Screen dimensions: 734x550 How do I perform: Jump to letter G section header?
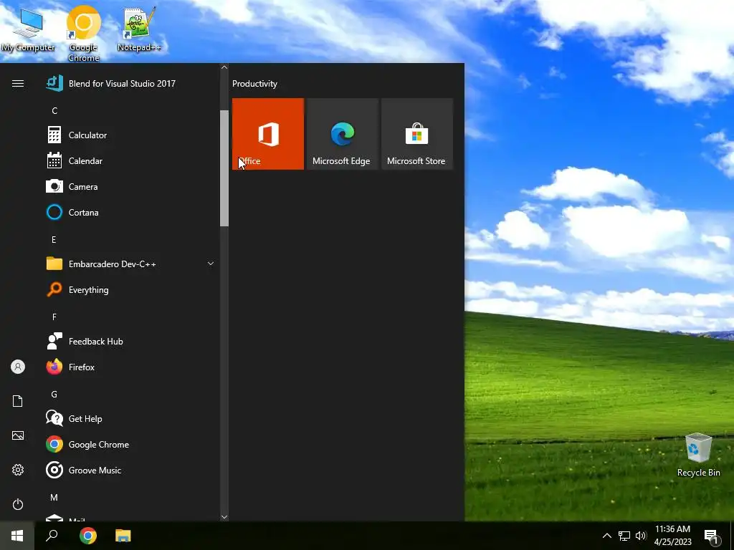(x=54, y=395)
